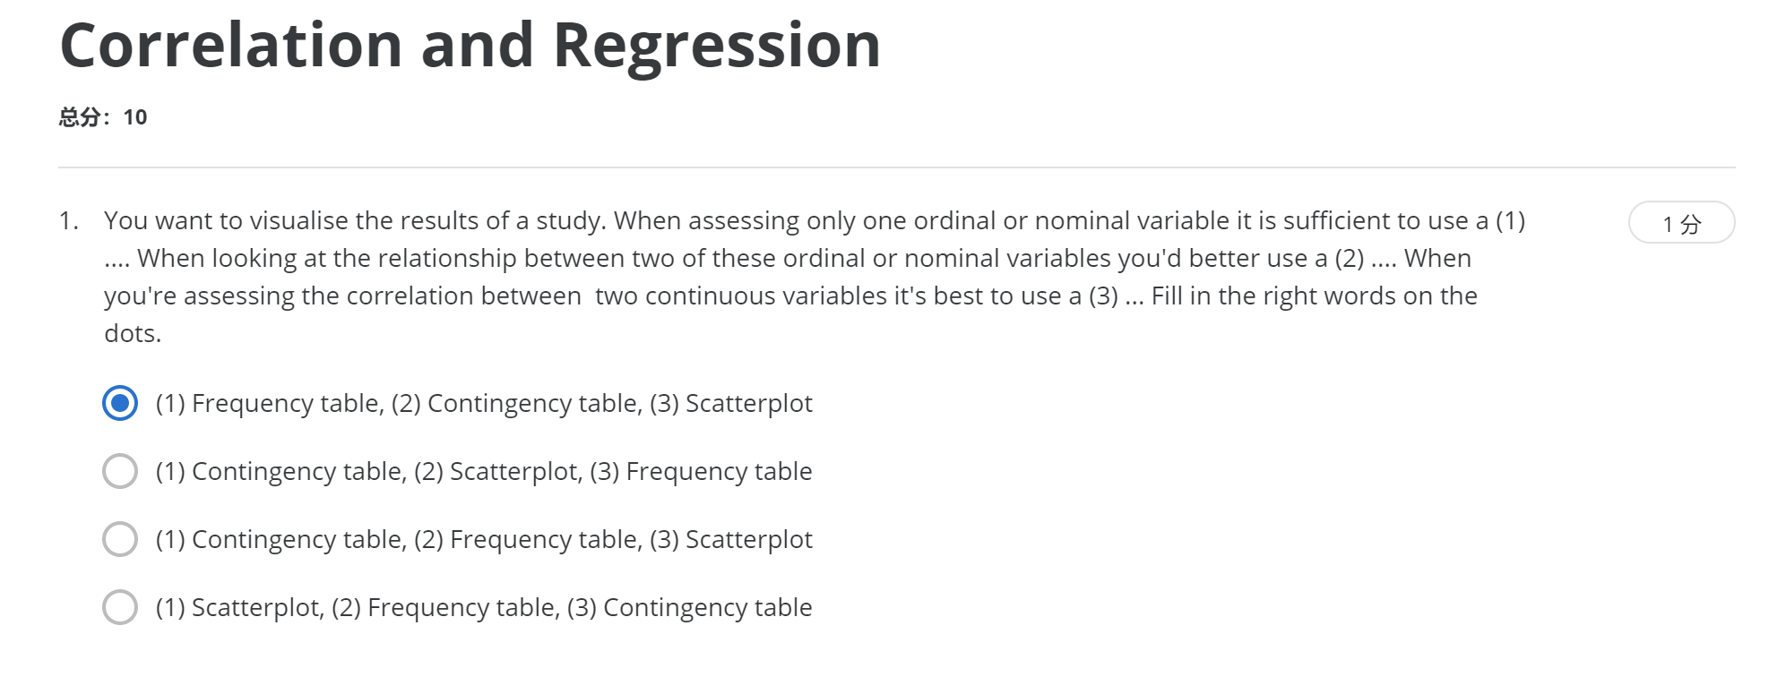Click the "1 分" points badge
Screen dimensions: 1786x677
[1680, 223]
